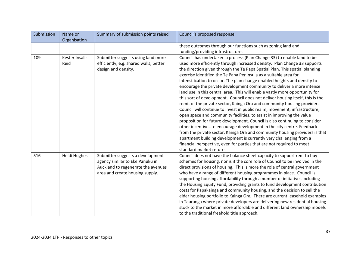The height and width of the screenshot is (255, 361).
Task: Select the name 'Heidi Hughes'
Action: coord(75,156)
